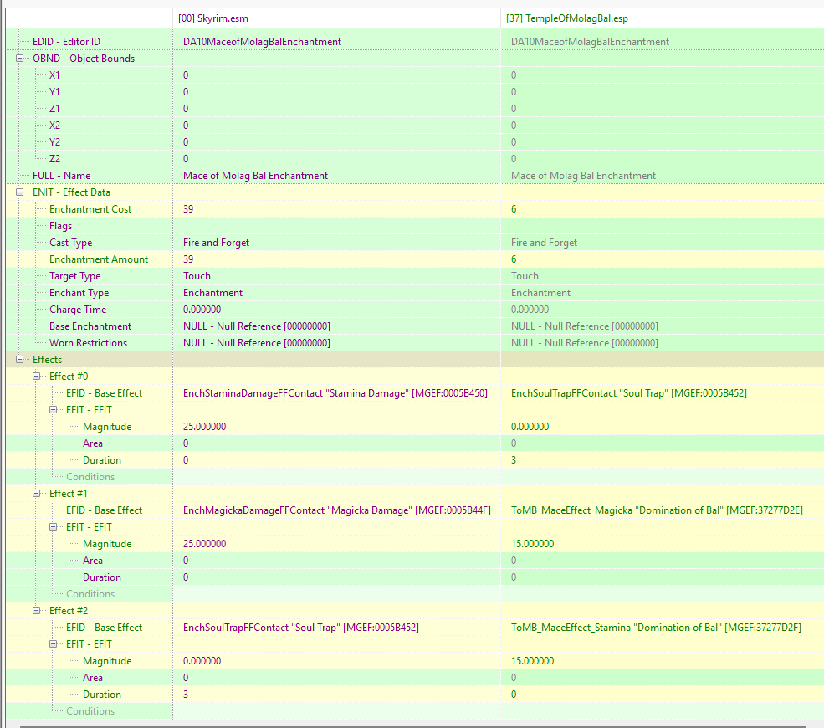Click TempleOfMolagBal Enchantment Cost value 6
Viewport: 824px width, 728px height.
(514, 209)
